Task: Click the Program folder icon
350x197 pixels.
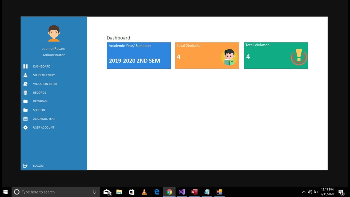Action: [25, 101]
